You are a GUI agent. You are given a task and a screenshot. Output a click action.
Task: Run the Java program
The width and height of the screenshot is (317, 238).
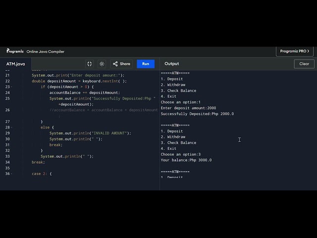tap(146, 64)
